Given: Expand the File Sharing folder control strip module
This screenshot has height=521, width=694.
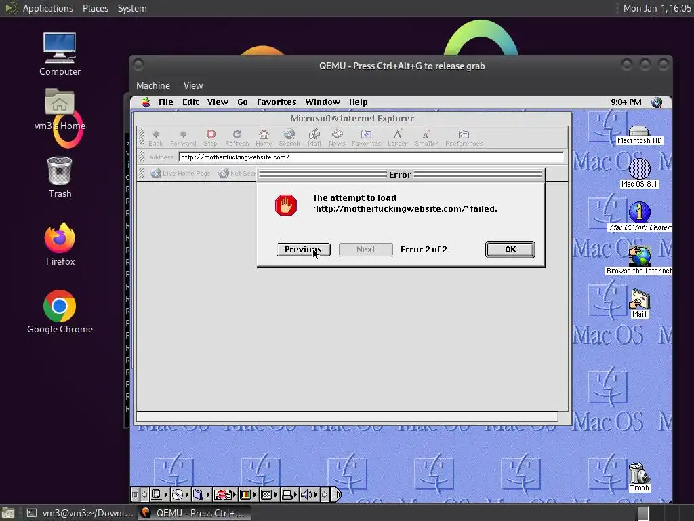Looking at the screenshot, I should (201, 495).
